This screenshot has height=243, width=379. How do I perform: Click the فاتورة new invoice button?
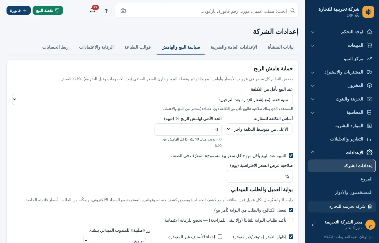coord(19,10)
